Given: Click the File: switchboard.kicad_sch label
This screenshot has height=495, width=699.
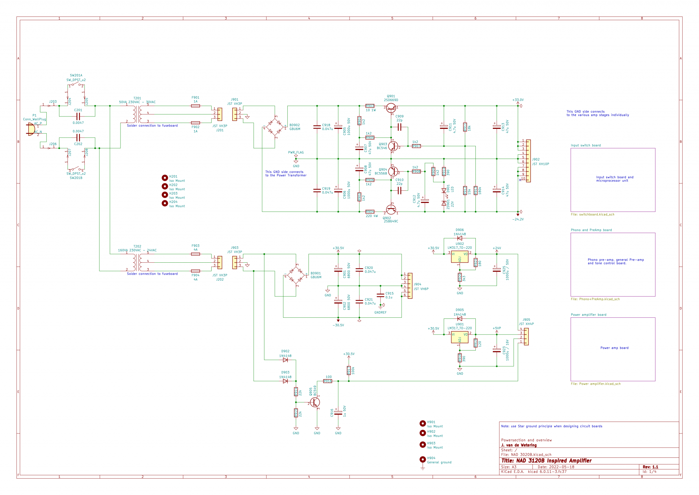Looking at the screenshot, I should (593, 215).
